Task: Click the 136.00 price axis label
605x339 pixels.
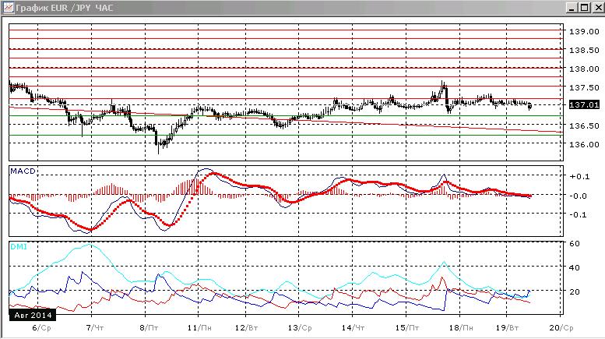Action: [x=584, y=144]
